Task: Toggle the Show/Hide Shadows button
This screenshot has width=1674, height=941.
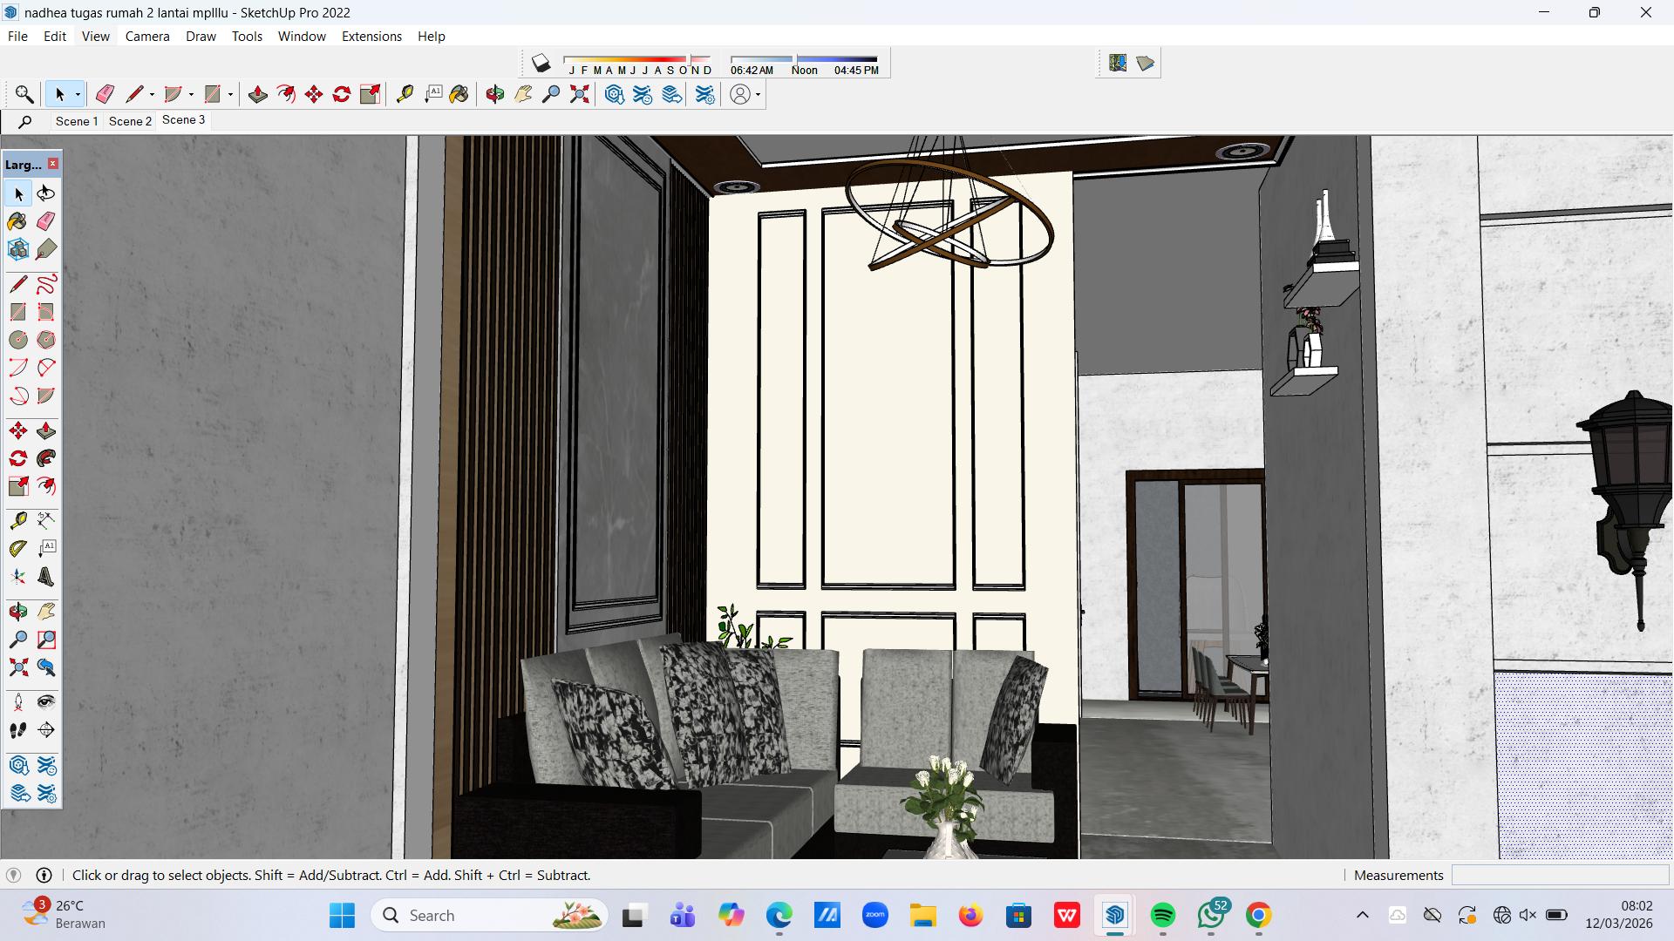Action: click(541, 64)
